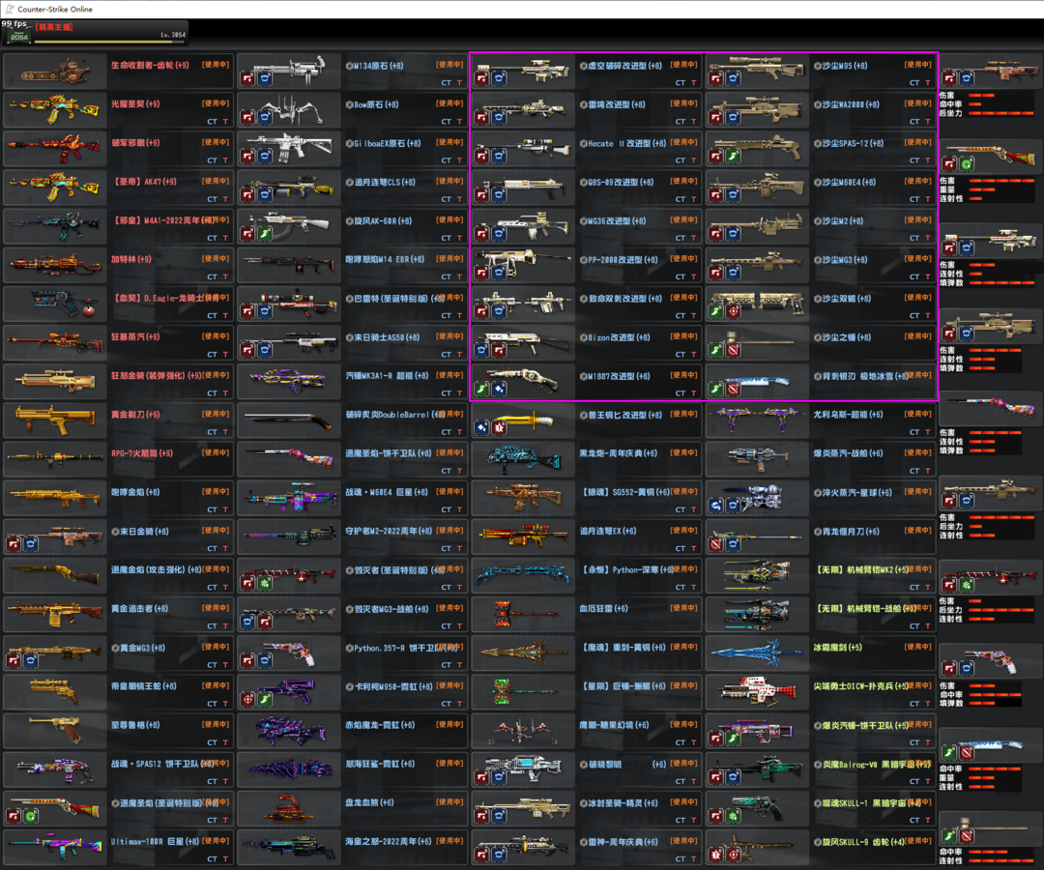Image resolution: width=1044 pixels, height=870 pixels.
Task: Select the blue dotted badge on M1887改进型
Action: (499, 390)
